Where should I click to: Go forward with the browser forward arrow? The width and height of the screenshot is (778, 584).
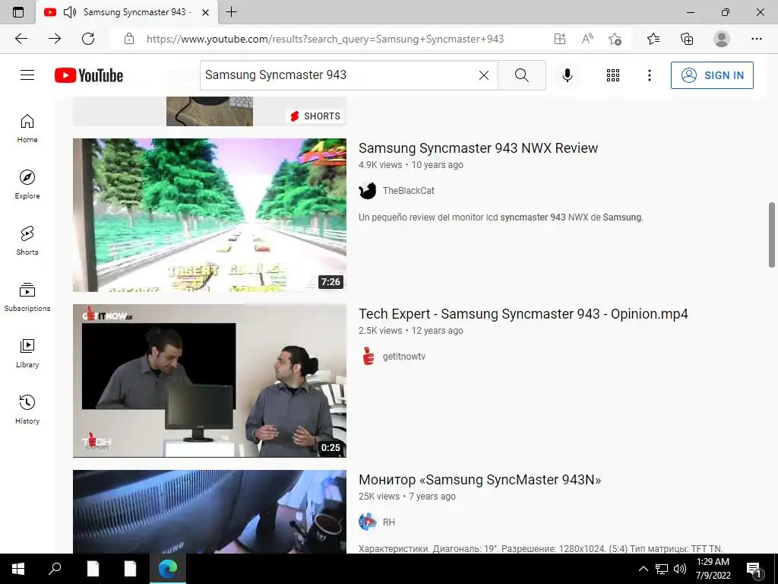click(55, 39)
